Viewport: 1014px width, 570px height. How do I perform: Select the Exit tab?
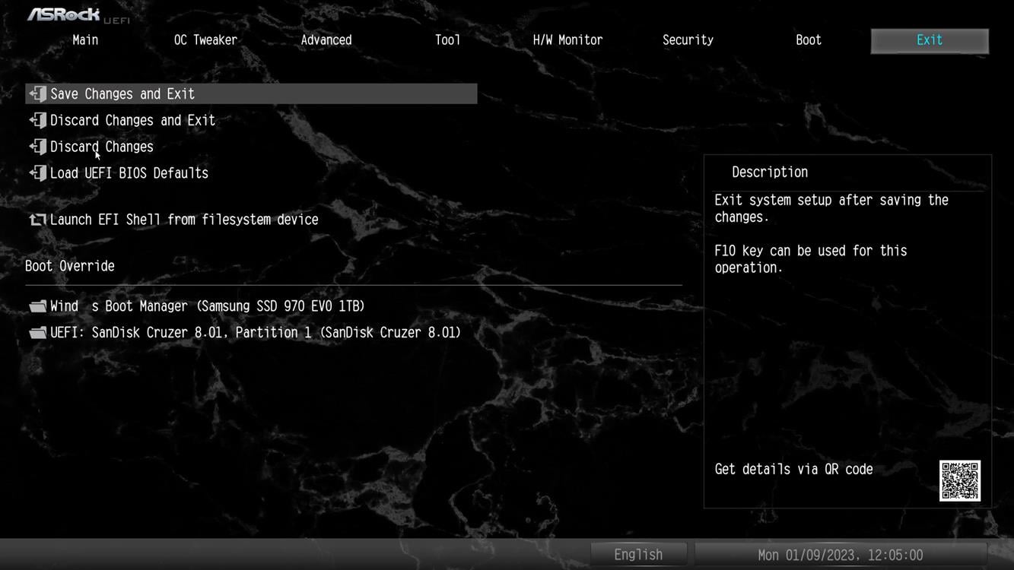point(929,40)
